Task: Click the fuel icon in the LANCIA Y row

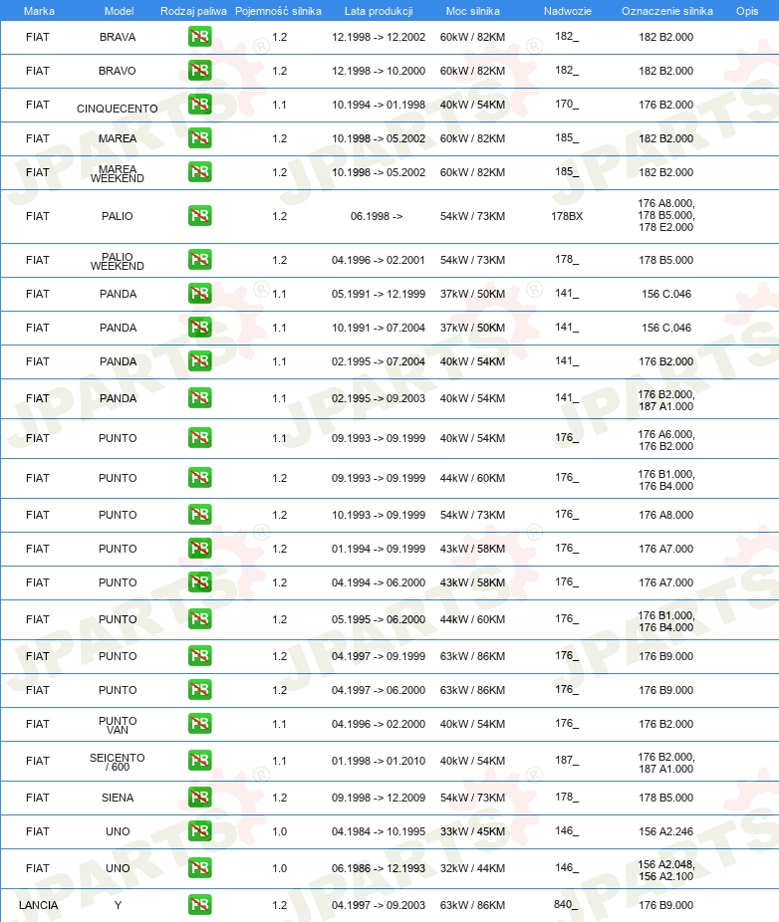Action: point(200,905)
